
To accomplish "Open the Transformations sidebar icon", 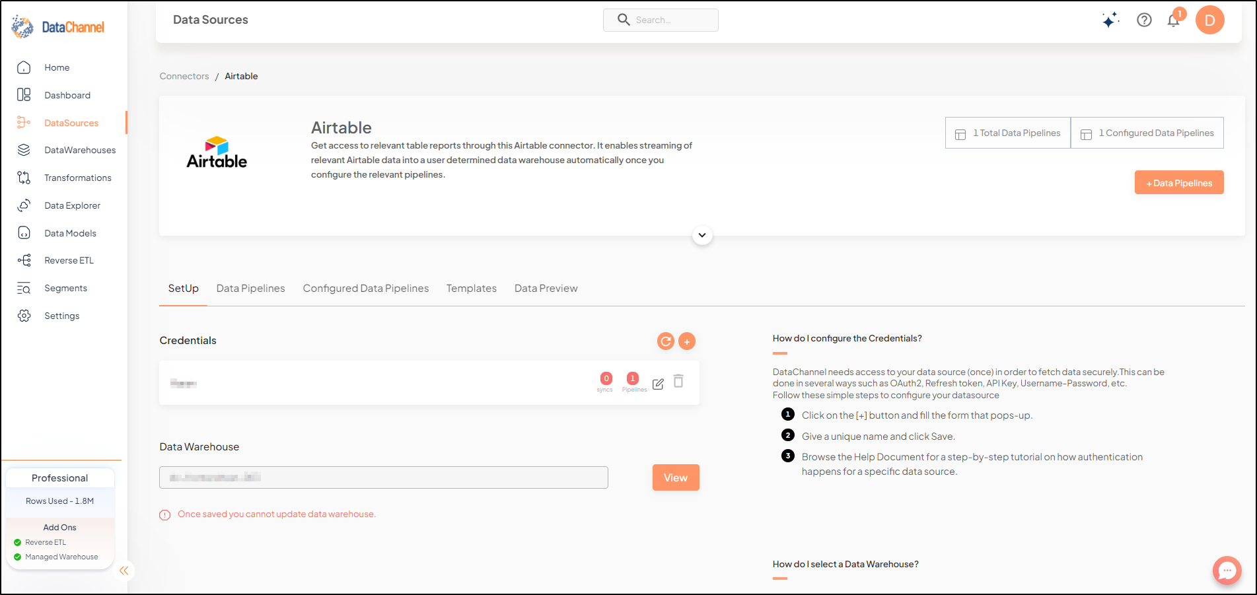I will tap(24, 178).
